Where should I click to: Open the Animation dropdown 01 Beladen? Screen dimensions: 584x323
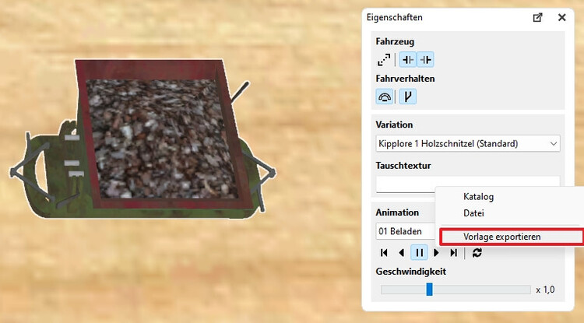(x=406, y=231)
